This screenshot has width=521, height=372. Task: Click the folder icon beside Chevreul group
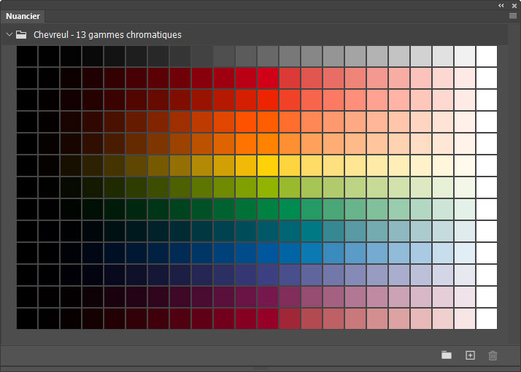coord(22,34)
